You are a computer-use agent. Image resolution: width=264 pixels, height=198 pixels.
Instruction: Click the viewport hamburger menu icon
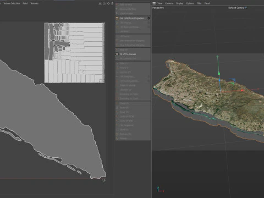154,3
